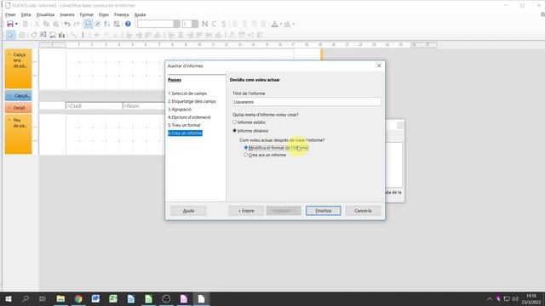Open Microsoft Word from the taskbar
The width and height of the screenshot is (545, 306).
[x=95, y=298]
